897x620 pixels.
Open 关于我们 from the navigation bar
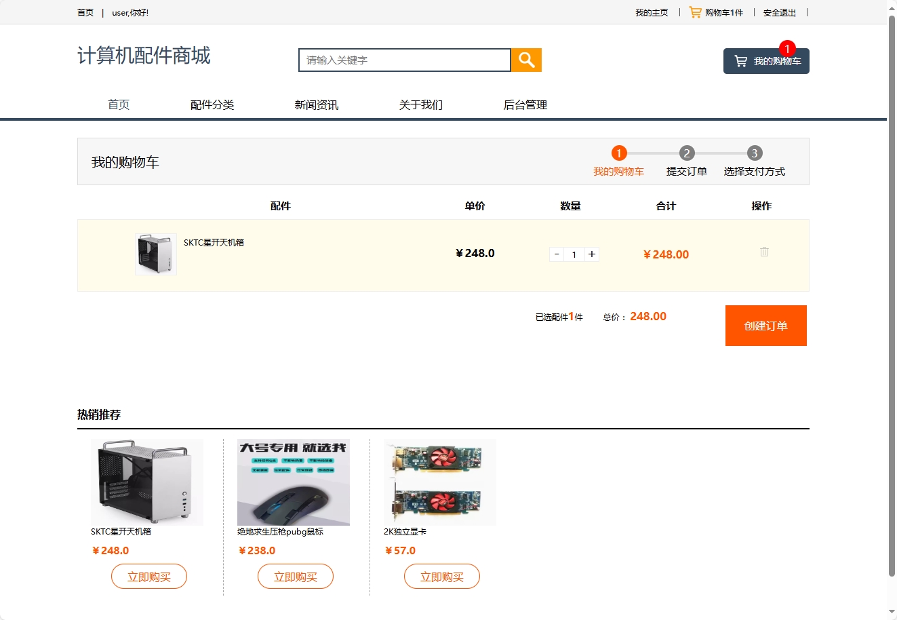click(x=420, y=104)
